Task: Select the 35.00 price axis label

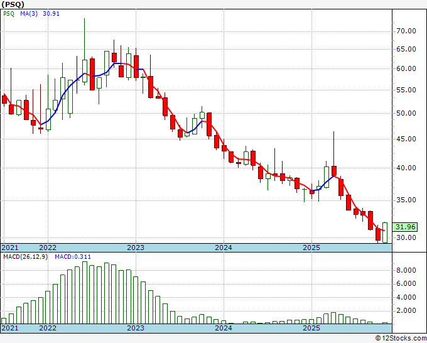Action: [x=407, y=200]
